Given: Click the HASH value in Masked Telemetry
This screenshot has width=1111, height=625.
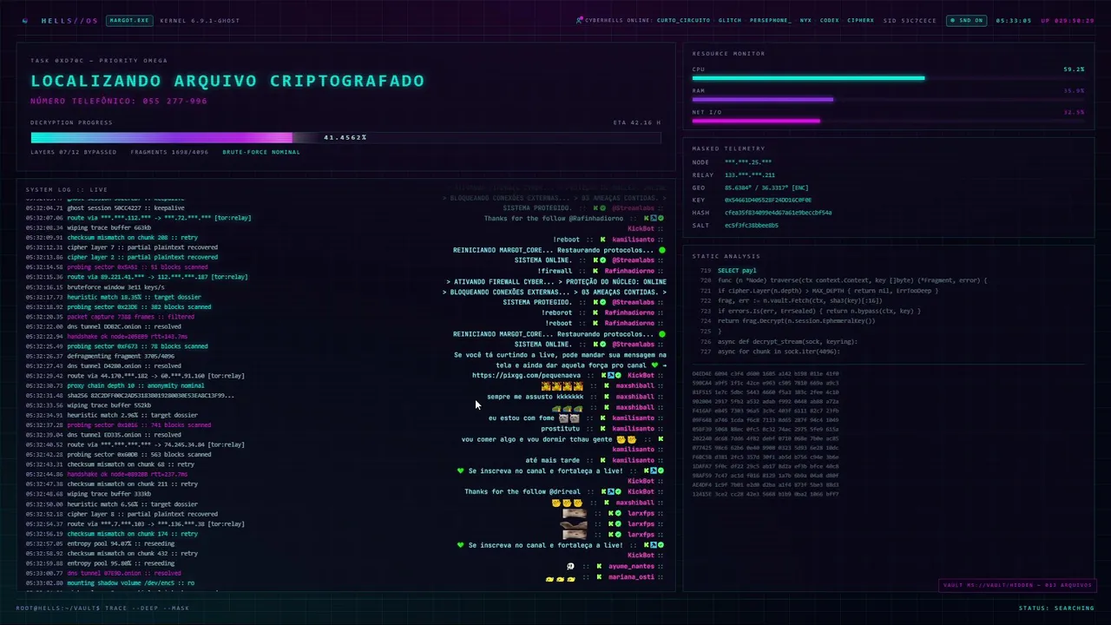Looking at the screenshot, I should pyautogui.click(x=778, y=212).
